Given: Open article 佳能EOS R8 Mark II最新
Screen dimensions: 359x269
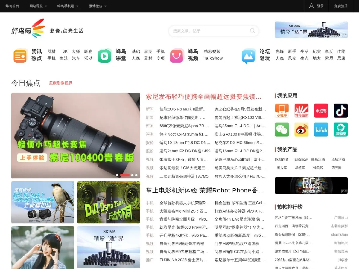Looking at the screenshot, I should tap(183, 109).
